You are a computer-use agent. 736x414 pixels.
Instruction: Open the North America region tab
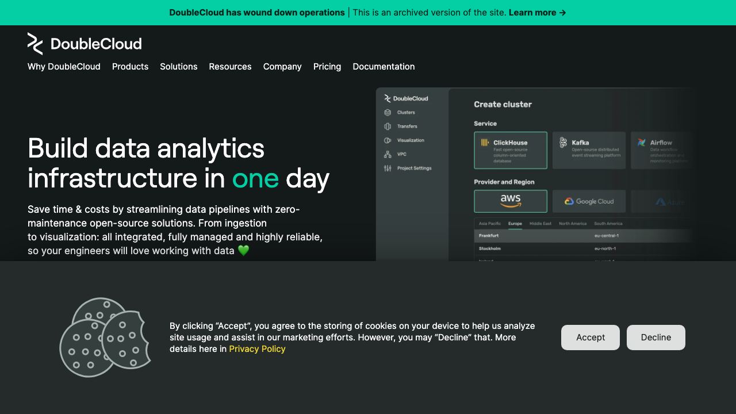click(573, 224)
